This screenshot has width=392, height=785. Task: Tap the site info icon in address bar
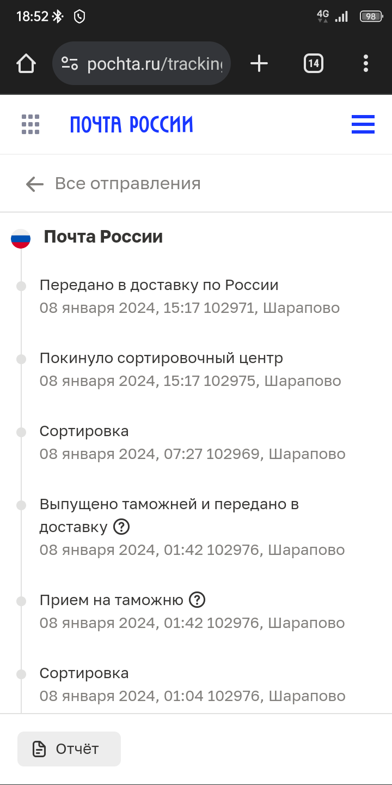(70, 64)
